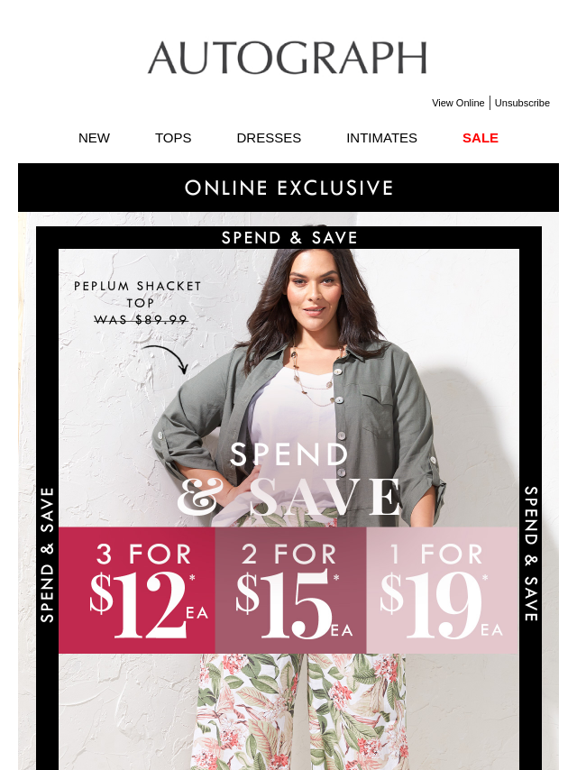Click the Peplum Shacket Top label

pos(138,294)
